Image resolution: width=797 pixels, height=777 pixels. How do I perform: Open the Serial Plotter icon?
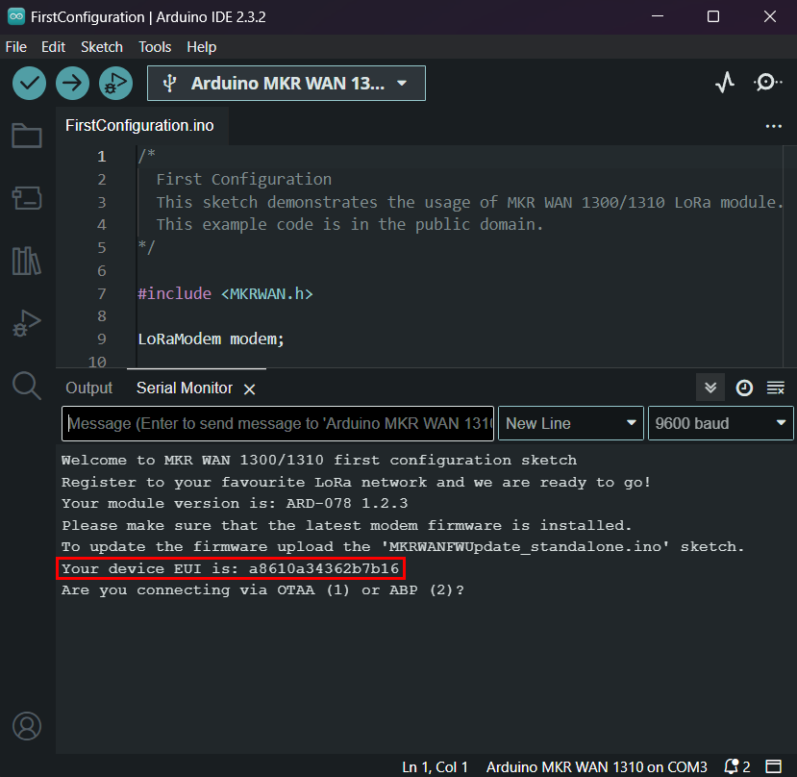click(724, 83)
